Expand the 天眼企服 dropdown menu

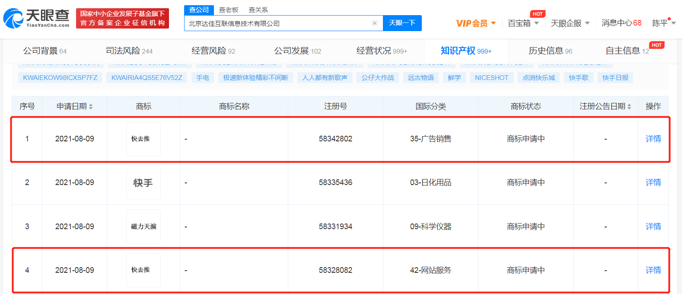[570, 23]
